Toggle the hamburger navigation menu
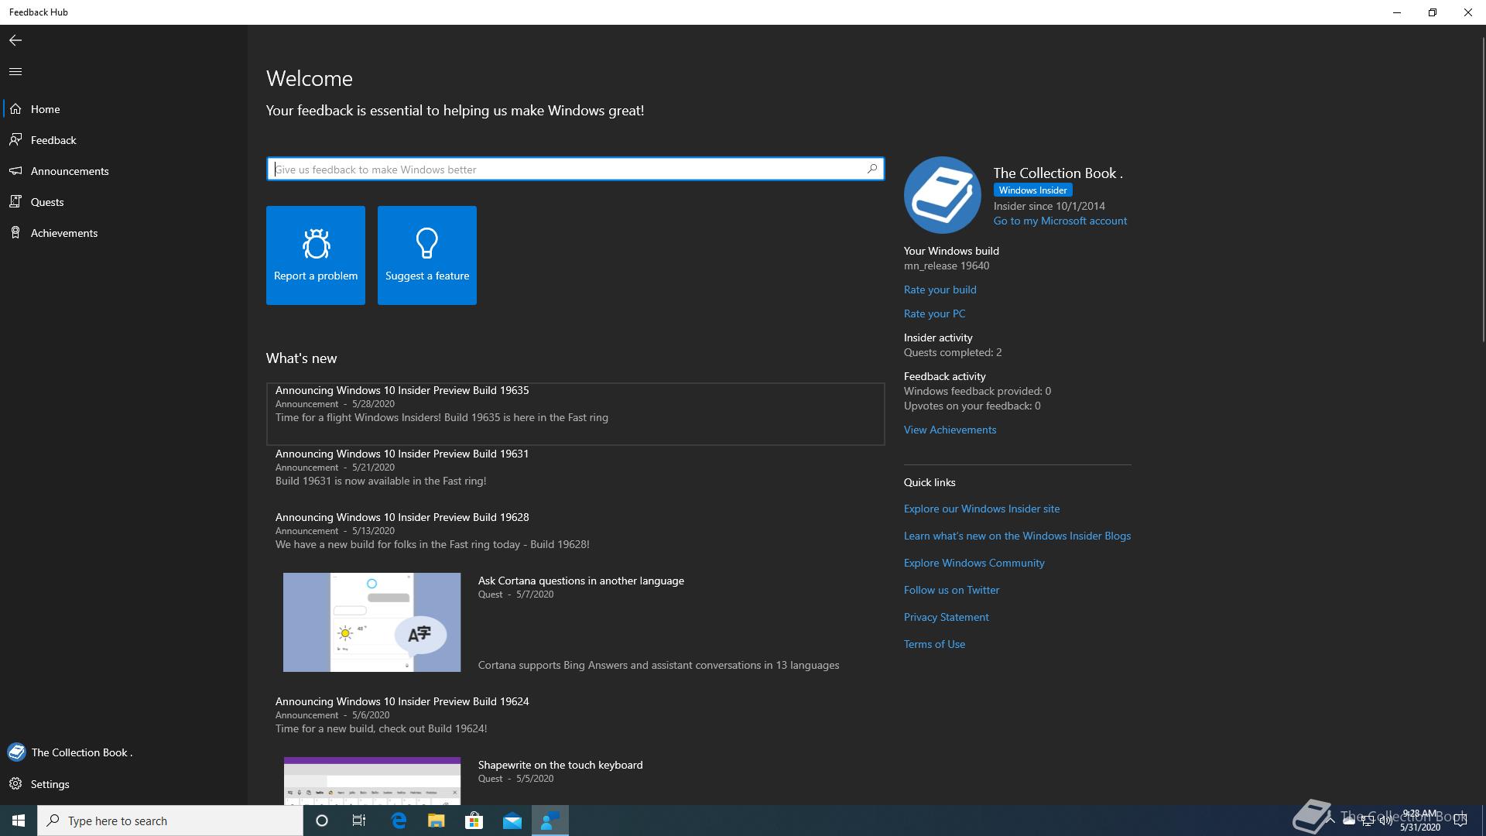This screenshot has height=836, width=1486. (x=15, y=71)
